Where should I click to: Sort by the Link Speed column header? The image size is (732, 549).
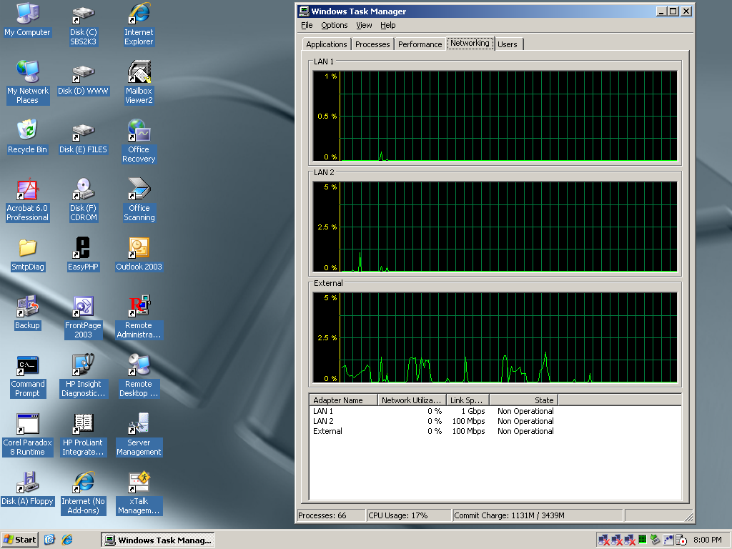[x=468, y=400]
